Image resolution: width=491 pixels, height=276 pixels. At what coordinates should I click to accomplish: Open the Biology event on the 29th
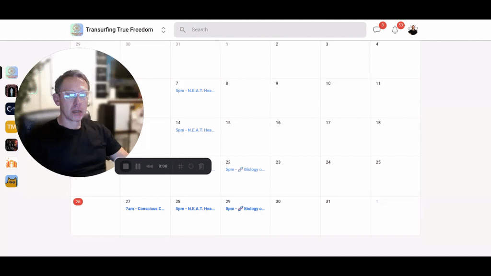pyautogui.click(x=245, y=208)
